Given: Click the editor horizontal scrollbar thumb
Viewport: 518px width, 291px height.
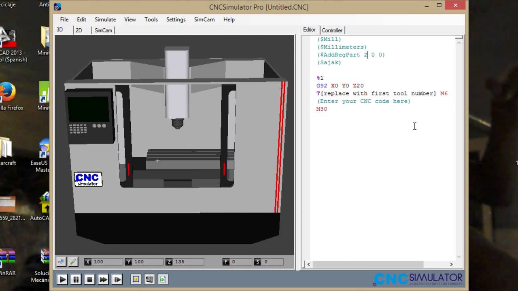Looking at the screenshot, I should point(368,264).
